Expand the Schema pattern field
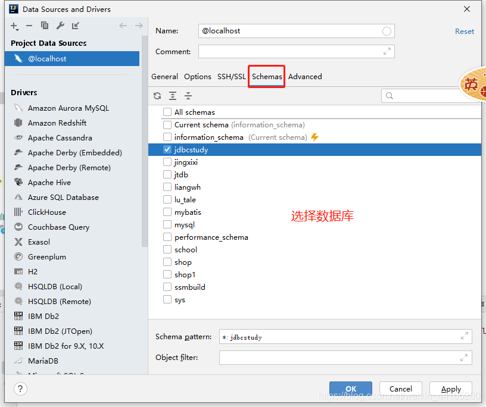486x407 pixels. coord(465,336)
